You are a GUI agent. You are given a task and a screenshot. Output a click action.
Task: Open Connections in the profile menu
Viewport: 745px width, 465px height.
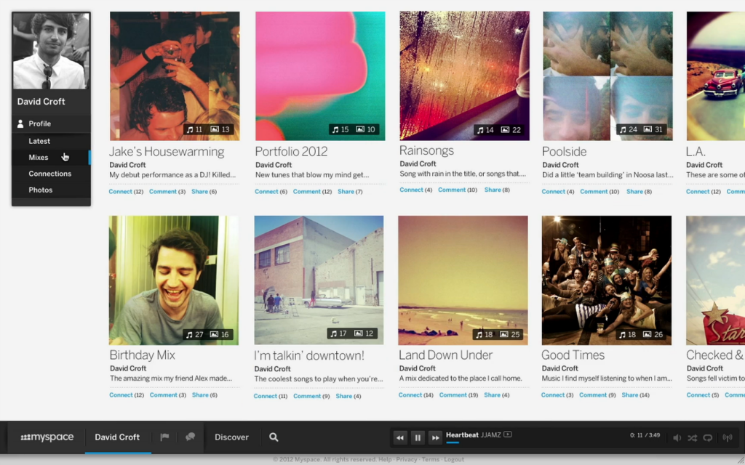pos(52,174)
